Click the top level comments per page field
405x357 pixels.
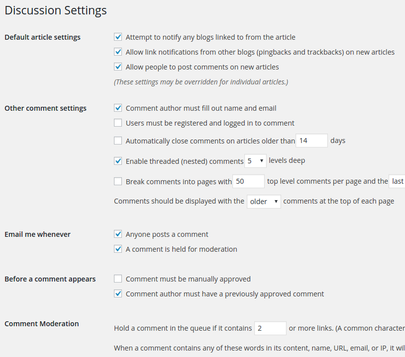tap(248, 182)
